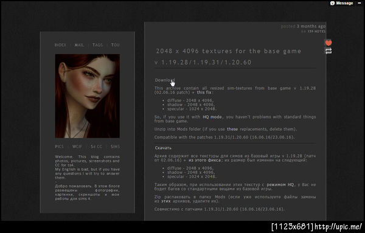Click the 'posted 3 months ago' timestamp
This screenshot has width=365, height=233.
pyautogui.click(x=303, y=26)
